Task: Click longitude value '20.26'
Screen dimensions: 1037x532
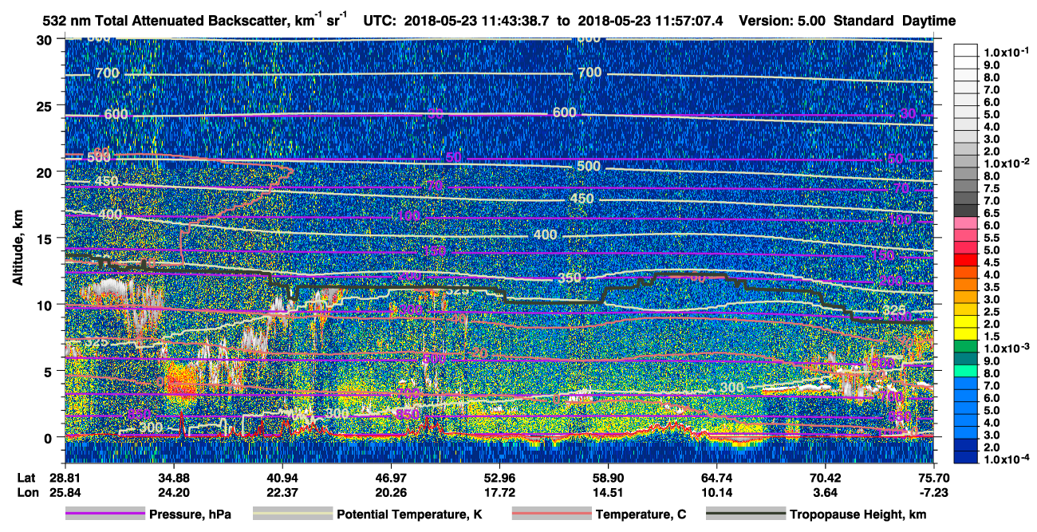Action: (390, 491)
